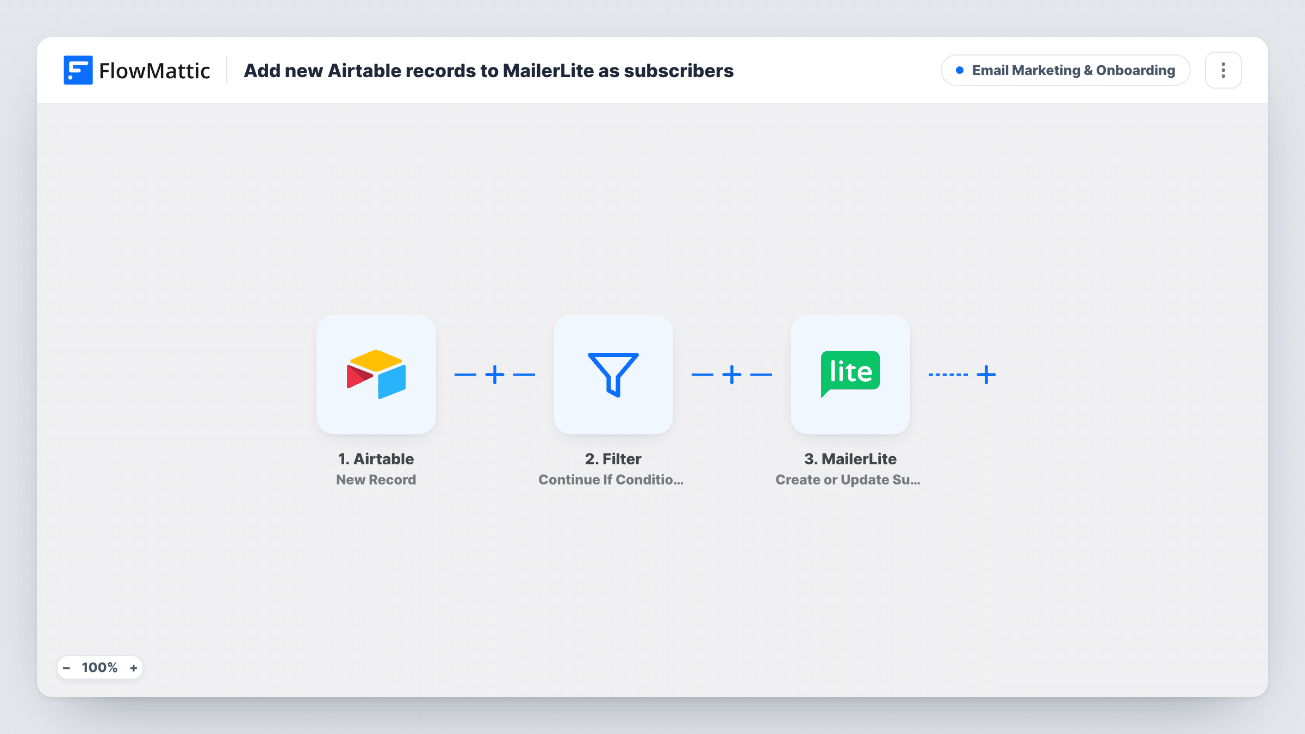Click the FlowMattic logo
The height and width of the screenshot is (734, 1305).
pyautogui.click(x=136, y=70)
